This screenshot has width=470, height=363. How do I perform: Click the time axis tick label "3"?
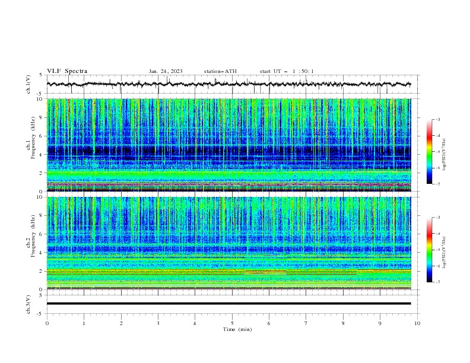(158, 323)
